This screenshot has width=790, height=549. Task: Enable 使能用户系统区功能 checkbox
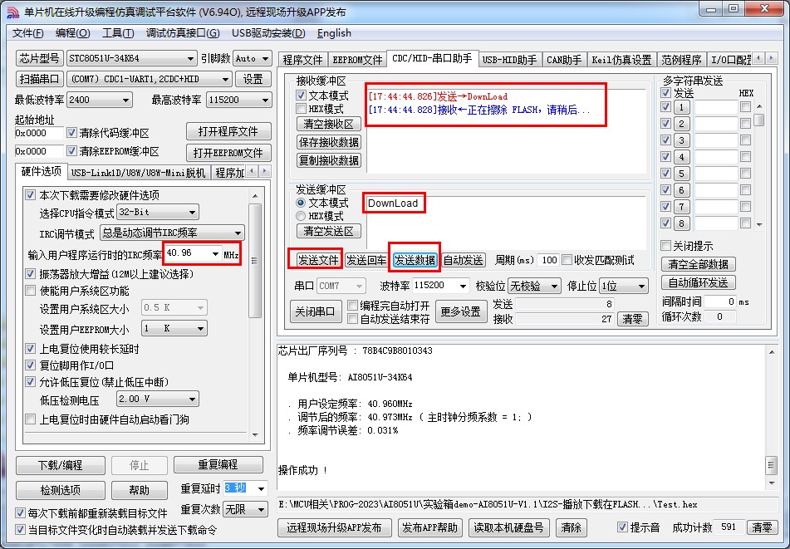tap(30, 291)
